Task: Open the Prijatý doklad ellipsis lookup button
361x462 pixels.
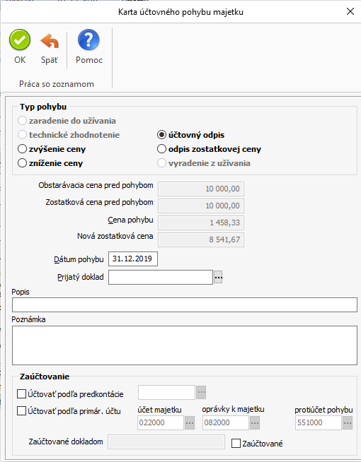Action: 218,277
